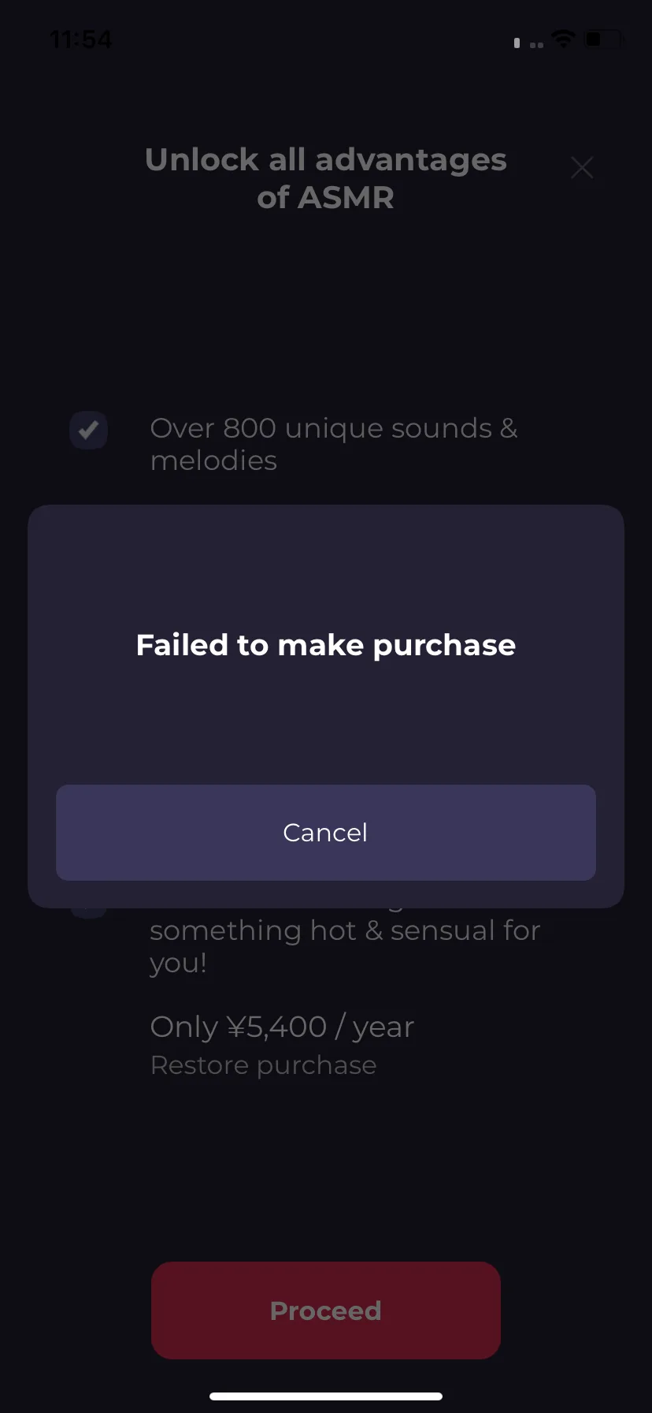Select the Over 800 unique sounds & melodies text

(334, 444)
